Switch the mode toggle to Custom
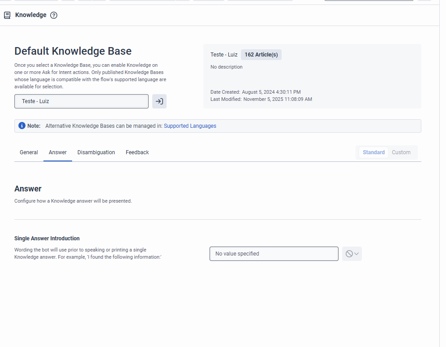Viewport: 446px width, 347px height. [401, 152]
